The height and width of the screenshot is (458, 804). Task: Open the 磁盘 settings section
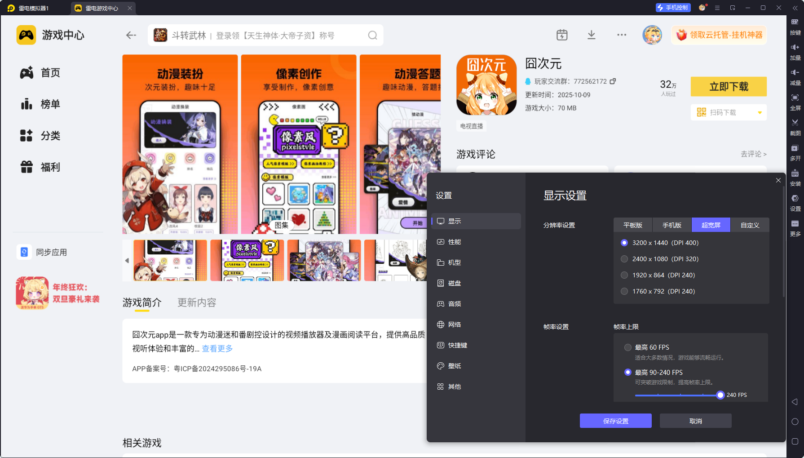pyautogui.click(x=476, y=283)
